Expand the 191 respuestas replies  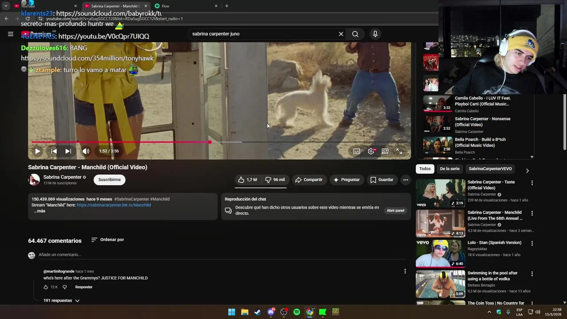pyautogui.click(x=62, y=300)
